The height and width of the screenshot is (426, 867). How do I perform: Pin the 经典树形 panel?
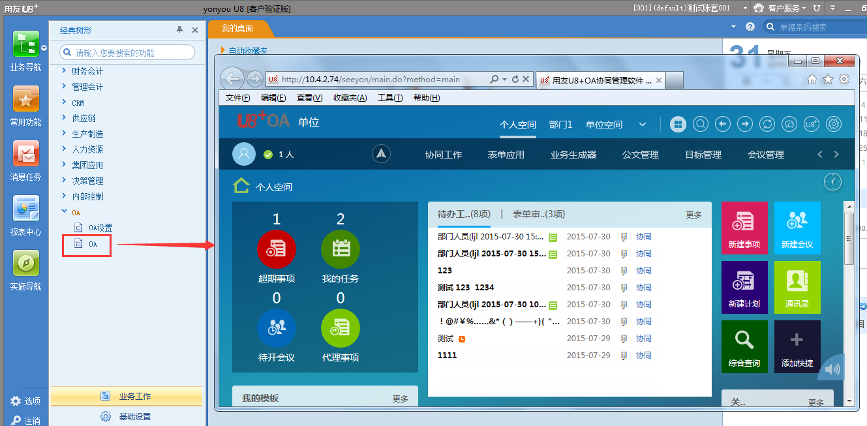pyautogui.click(x=180, y=30)
